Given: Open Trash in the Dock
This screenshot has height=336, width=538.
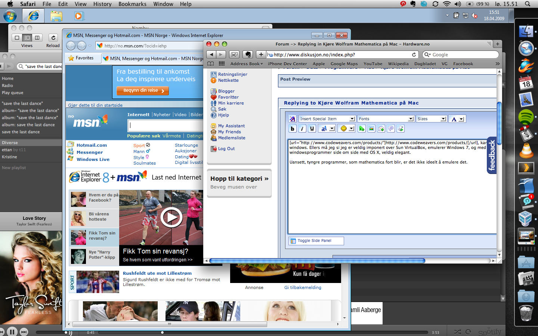Looking at the screenshot, I should tap(526, 313).
